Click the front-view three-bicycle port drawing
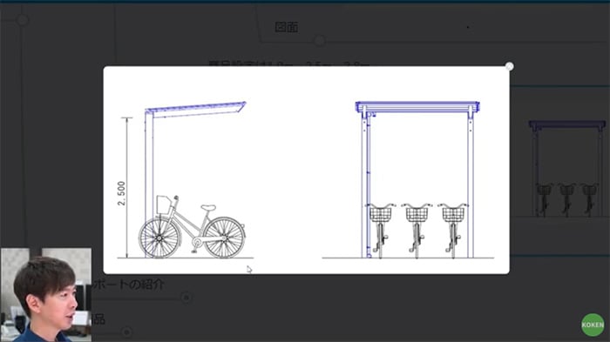 (x=408, y=180)
